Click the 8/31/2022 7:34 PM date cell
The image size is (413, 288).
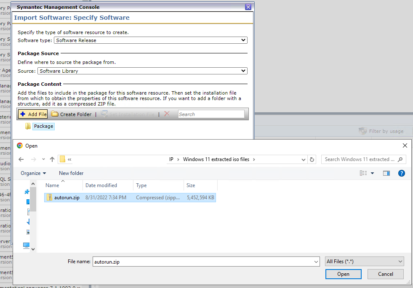106,198
